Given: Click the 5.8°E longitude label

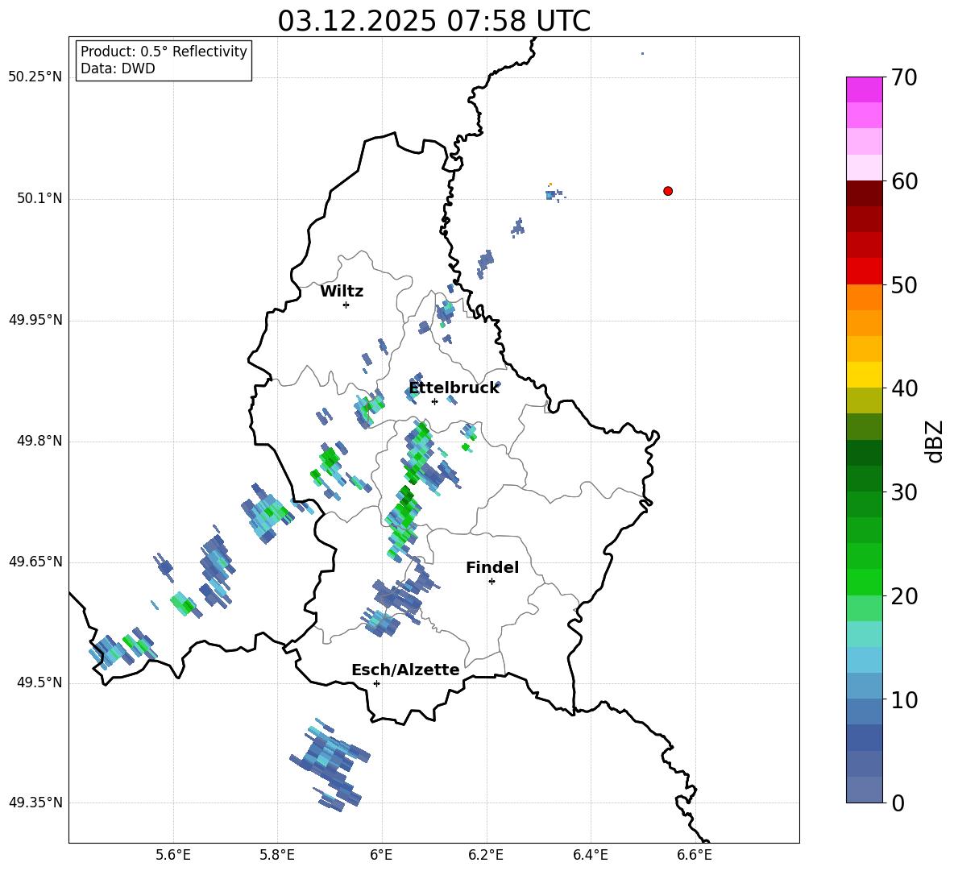Looking at the screenshot, I should (x=277, y=855).
